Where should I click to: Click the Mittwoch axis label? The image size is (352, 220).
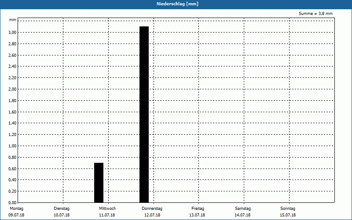pyautogui.click(x=107, y=209)
